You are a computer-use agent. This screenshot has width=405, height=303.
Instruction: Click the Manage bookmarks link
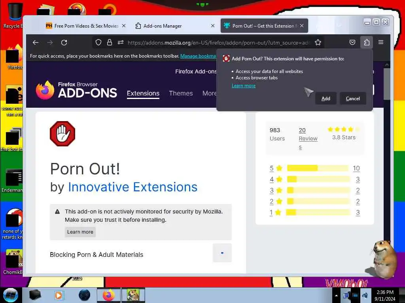[198, 56]
